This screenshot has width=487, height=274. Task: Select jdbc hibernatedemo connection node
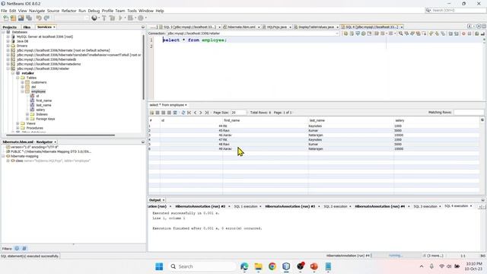pyautogui.click(x=49, y=64)
